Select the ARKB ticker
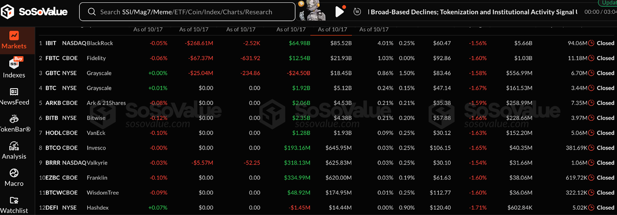The height and width of the screenshot is (215, 617). pyautogui.click(x=53, y=103)
